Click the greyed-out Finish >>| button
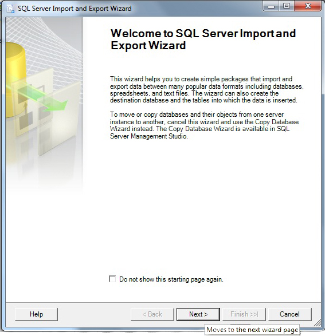This screenshot has width=325, height=336. (244, 314)
